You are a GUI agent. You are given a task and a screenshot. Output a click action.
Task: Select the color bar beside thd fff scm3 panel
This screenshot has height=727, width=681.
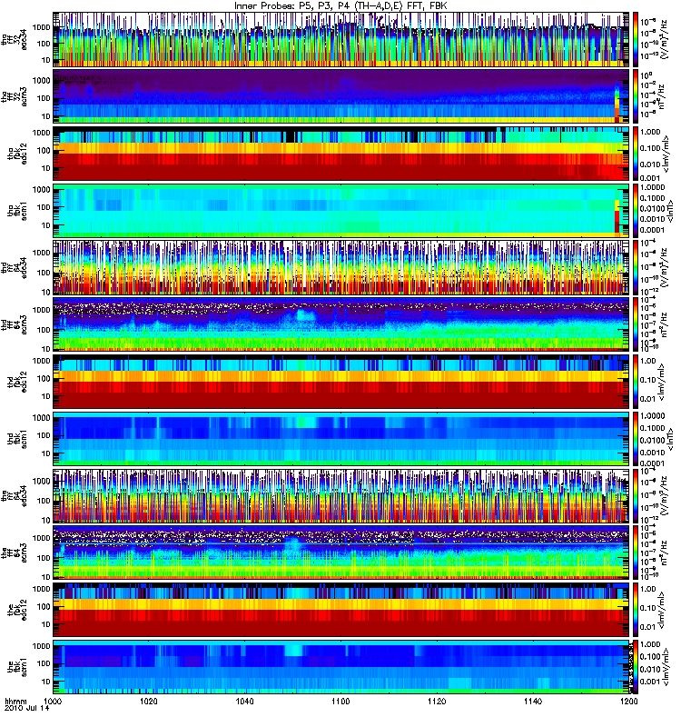pyautogui.click(x=635, y=324)
